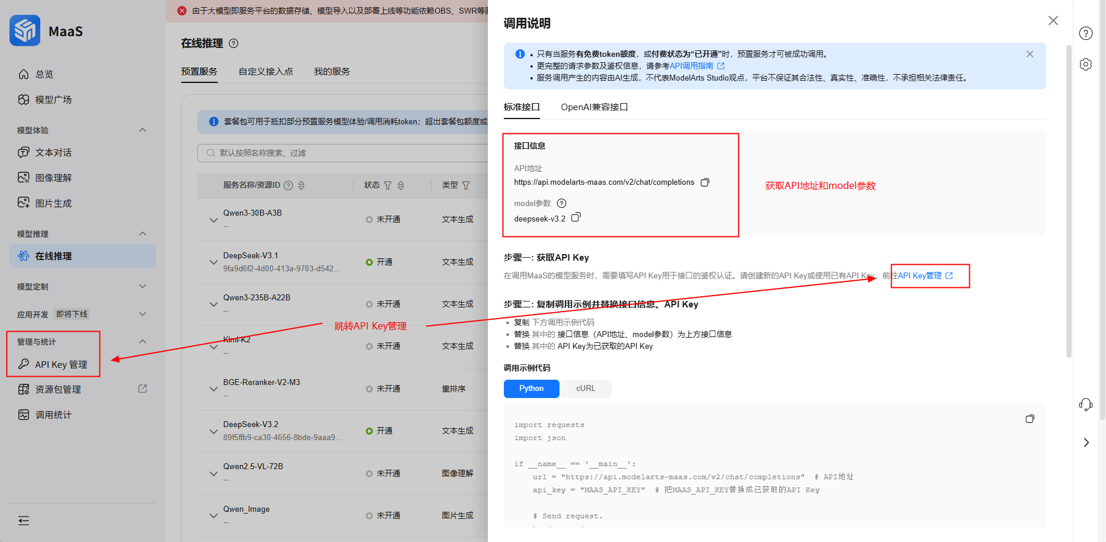Collapse the 模型推理 section
This screenshot has height=542, width=1106.
pyautogui.click(x=143, y=233)
